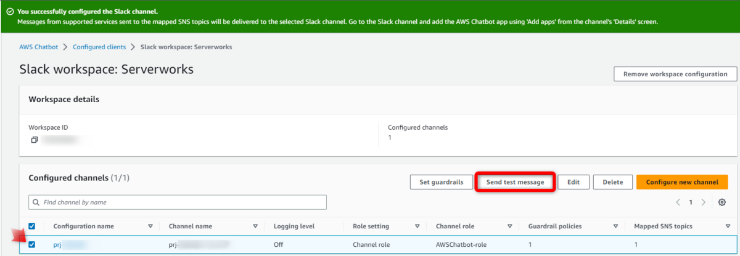Click the search magnifier icon
This screenshot has height=256, width=740.
[x=36, y=202]
